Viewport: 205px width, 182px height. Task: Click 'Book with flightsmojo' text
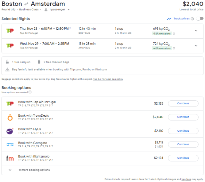click(34, 157)
